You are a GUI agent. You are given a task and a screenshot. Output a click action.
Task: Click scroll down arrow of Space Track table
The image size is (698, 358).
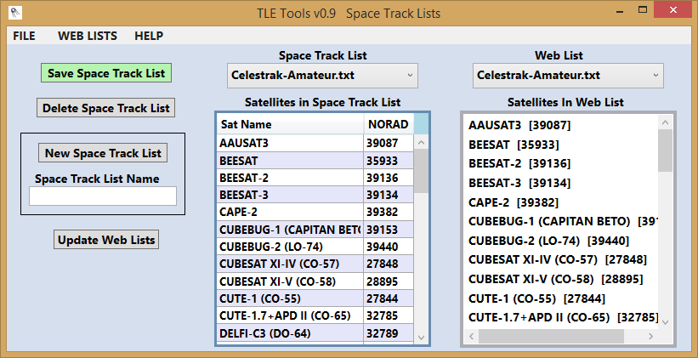point(422,337)
